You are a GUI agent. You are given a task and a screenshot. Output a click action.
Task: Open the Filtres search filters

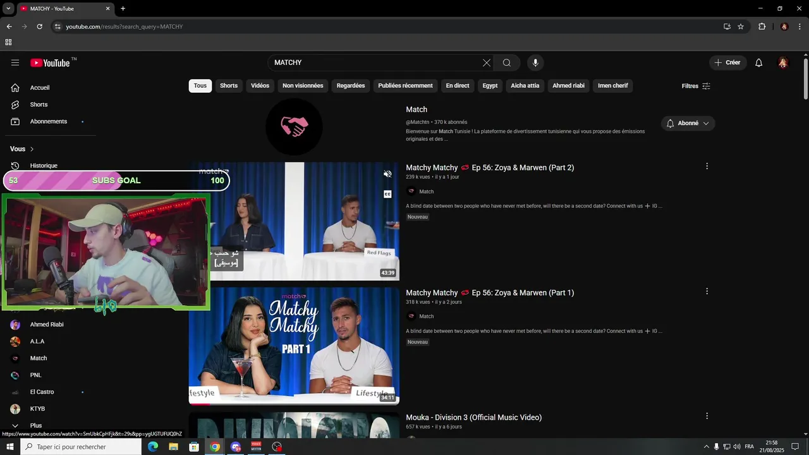point(696,86)
